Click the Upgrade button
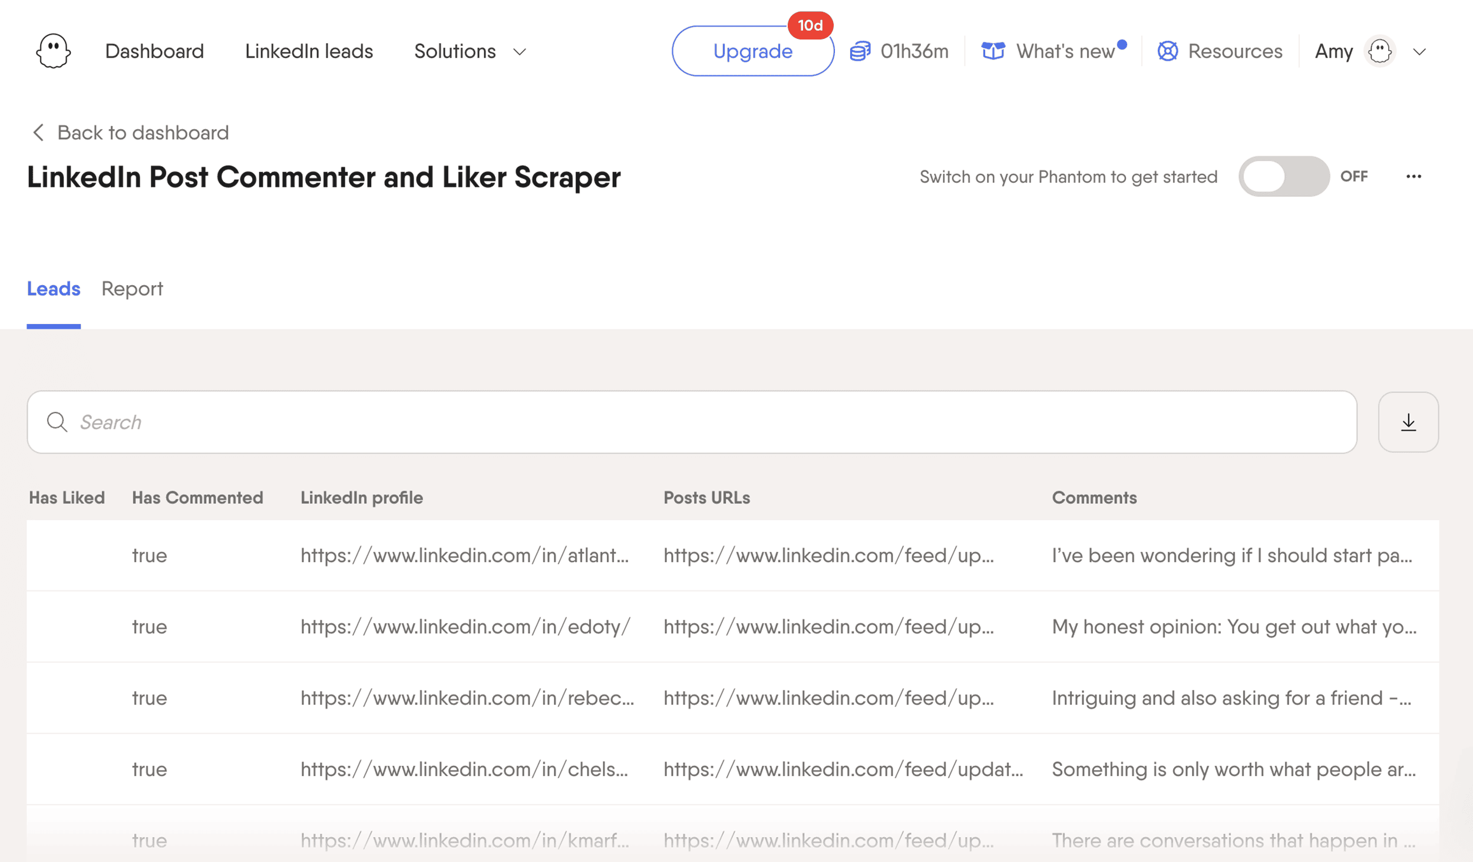 coord(752,51)
